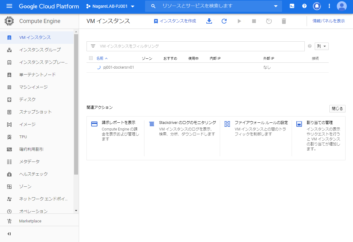Viewport: 353px width, 242px height.
Task: Click the スナップショット icon
Action: tap(9, 112)
